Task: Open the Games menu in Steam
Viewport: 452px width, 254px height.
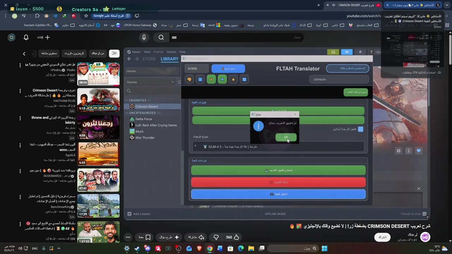Action: pos(171,52)
